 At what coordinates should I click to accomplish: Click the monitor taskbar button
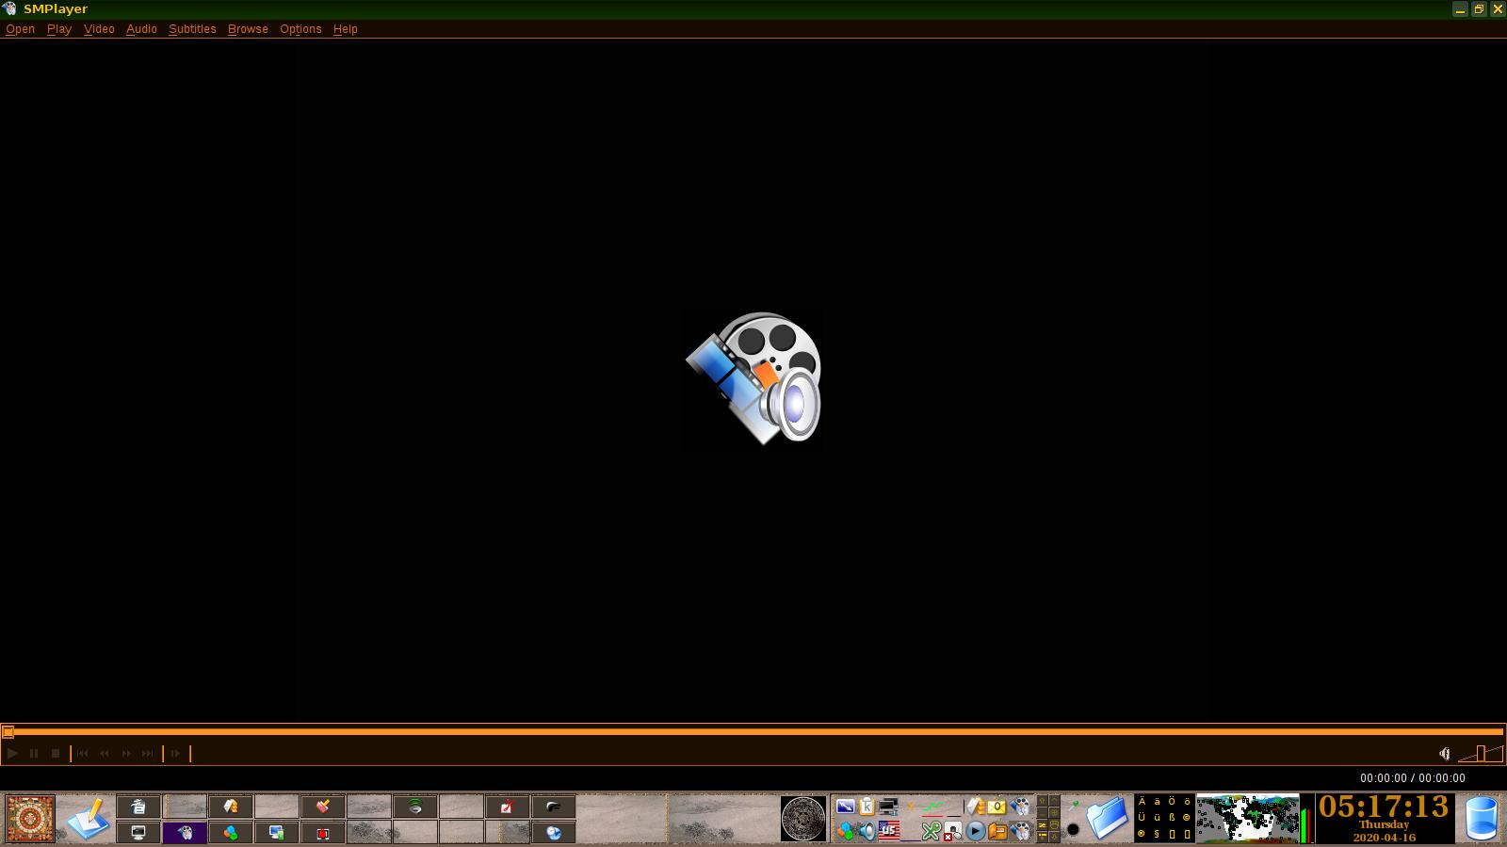[x=138, y=832]
